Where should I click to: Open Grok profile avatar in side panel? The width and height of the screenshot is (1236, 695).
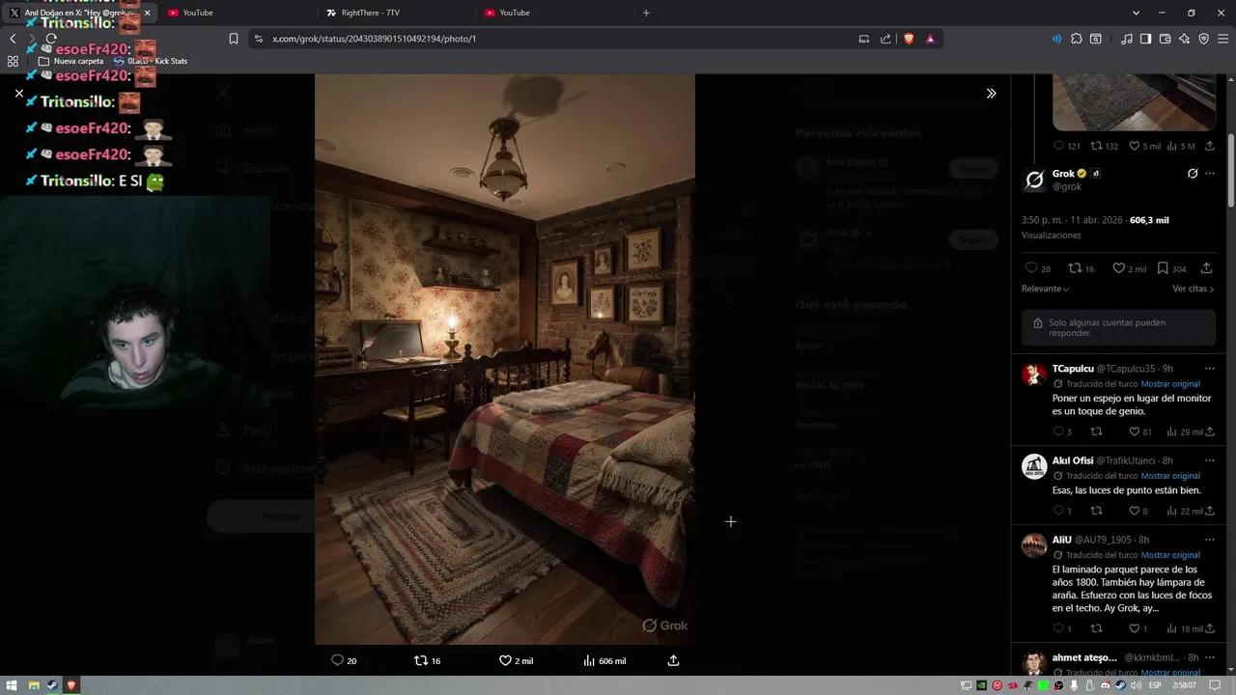click(1034, 180)
